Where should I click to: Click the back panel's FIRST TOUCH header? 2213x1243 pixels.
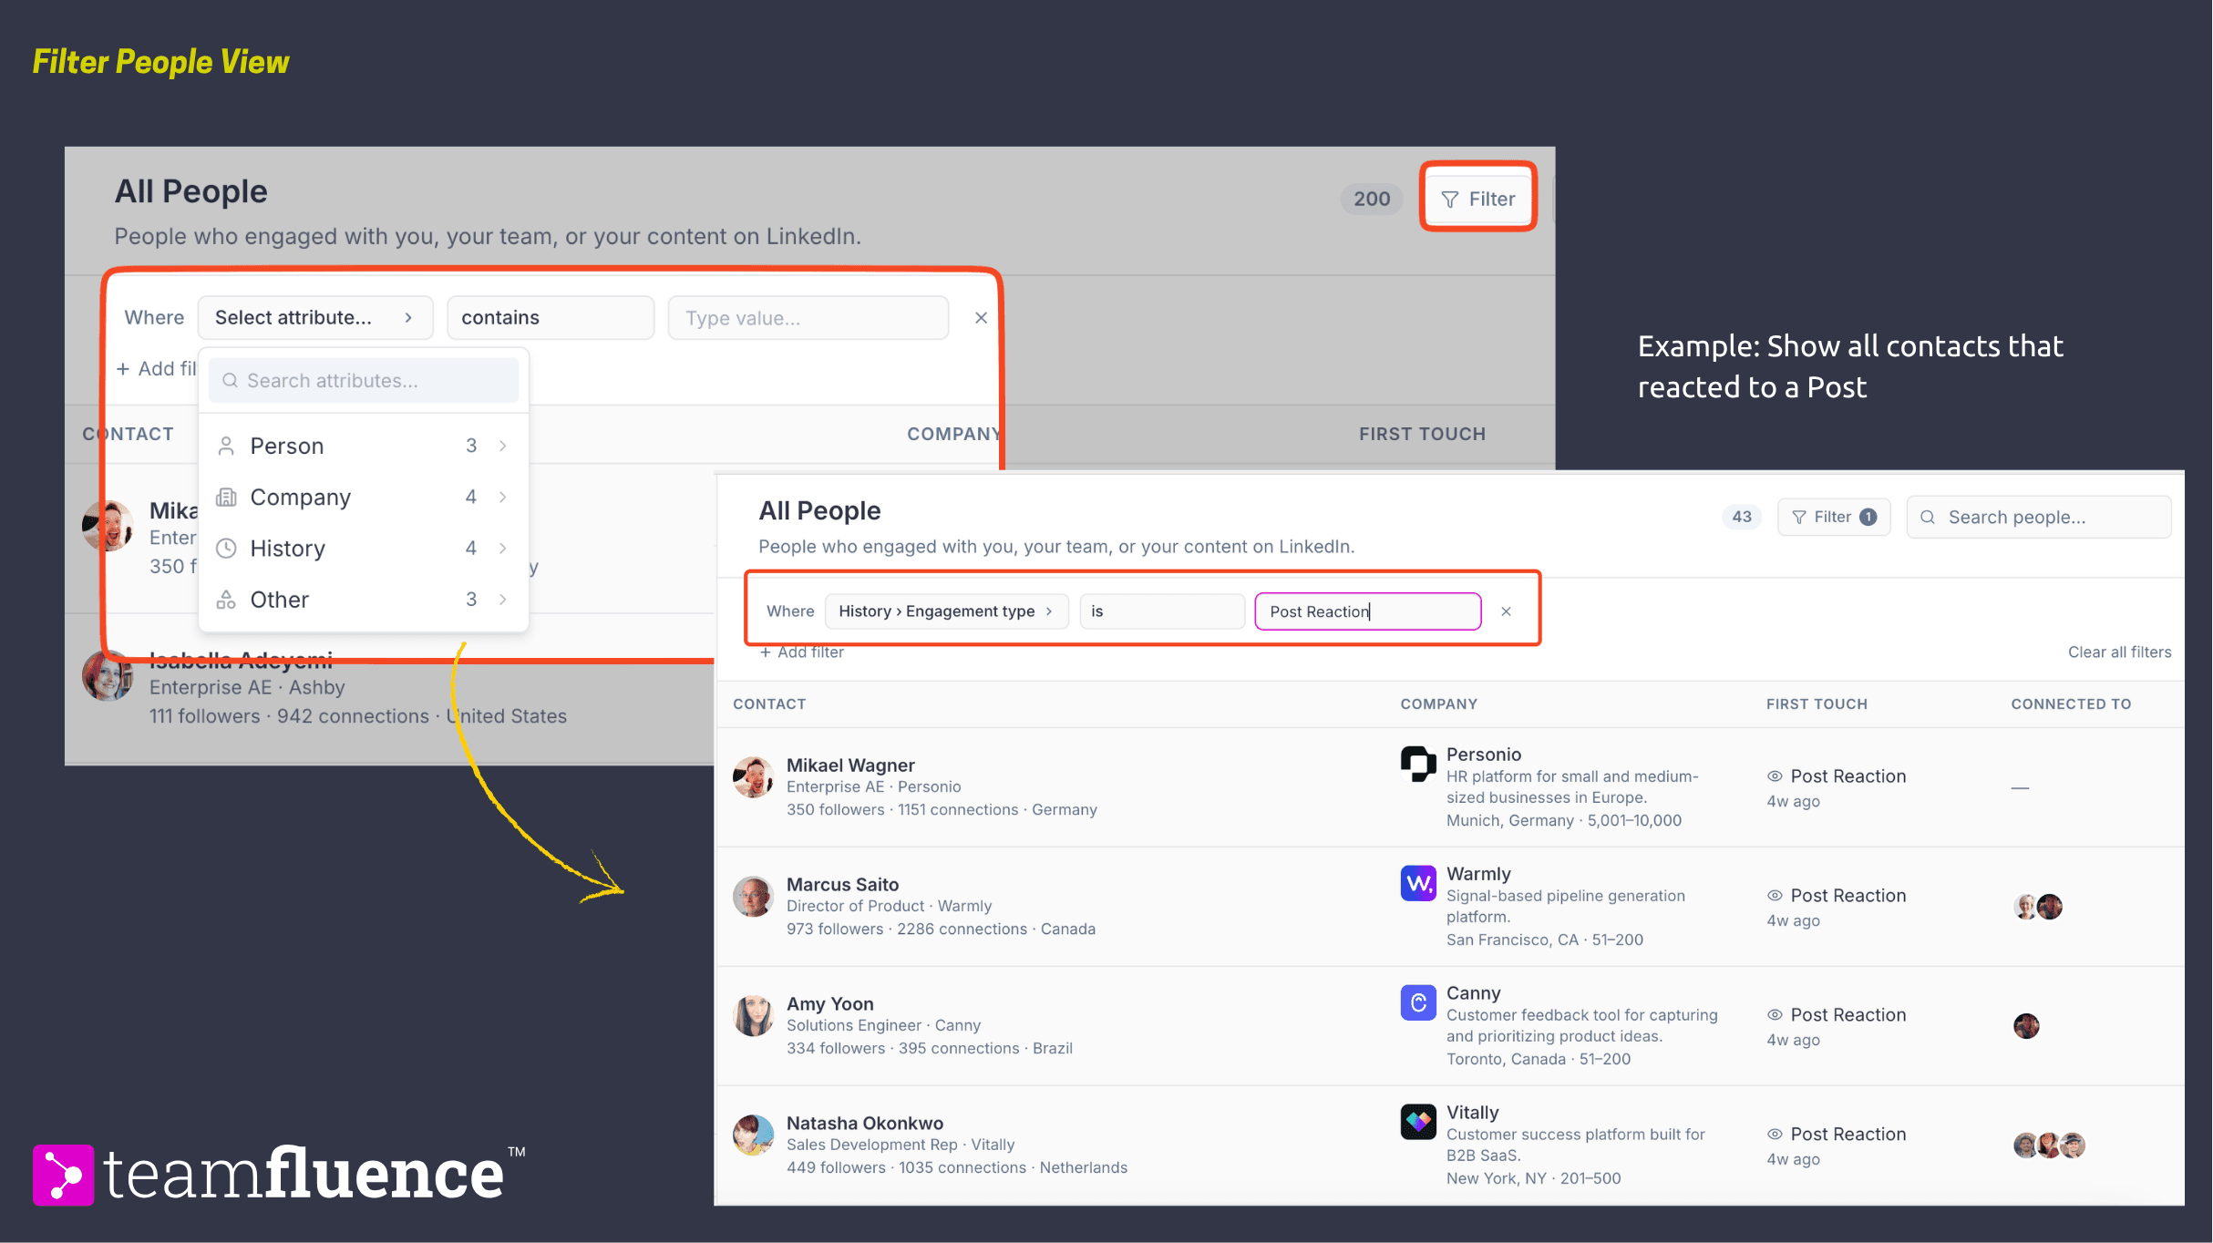tap(1422, 434)
